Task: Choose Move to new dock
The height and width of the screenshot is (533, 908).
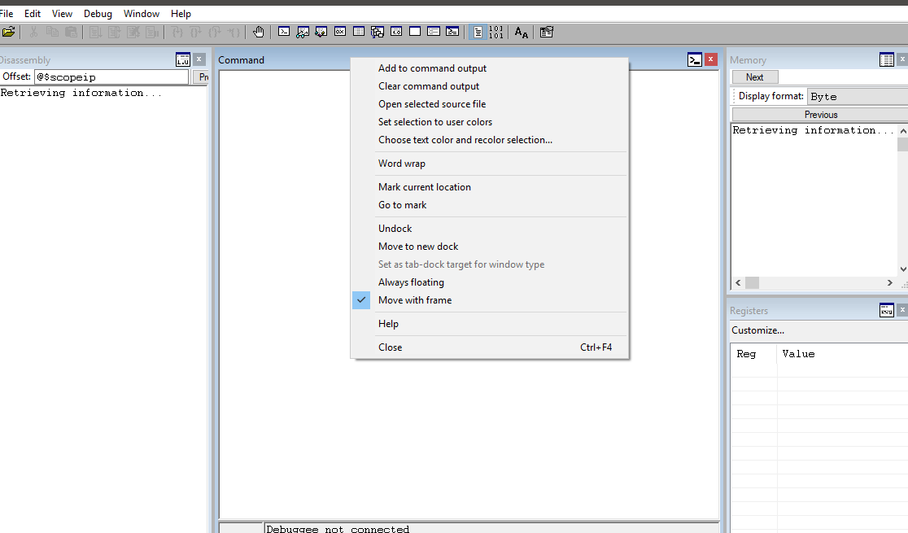Action: tap(489, 247)
